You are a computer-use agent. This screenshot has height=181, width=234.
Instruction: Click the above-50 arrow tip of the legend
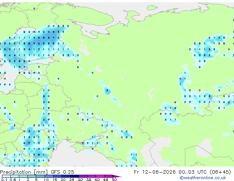point(117,176)
